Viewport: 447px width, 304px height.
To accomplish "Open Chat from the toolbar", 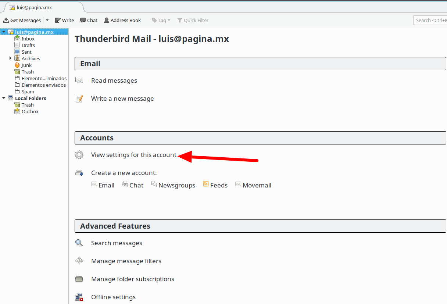I will tap(89, 20).
